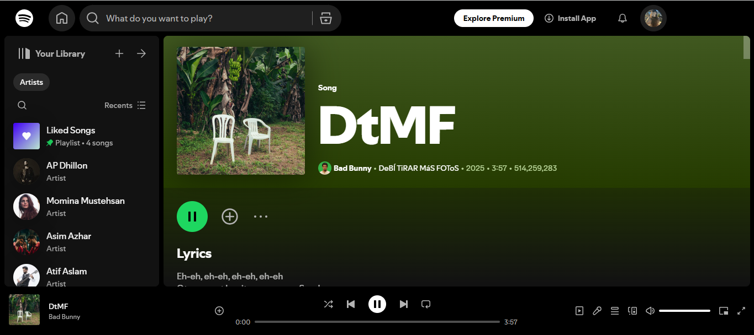Open the Home page

(x=62, y=18)
